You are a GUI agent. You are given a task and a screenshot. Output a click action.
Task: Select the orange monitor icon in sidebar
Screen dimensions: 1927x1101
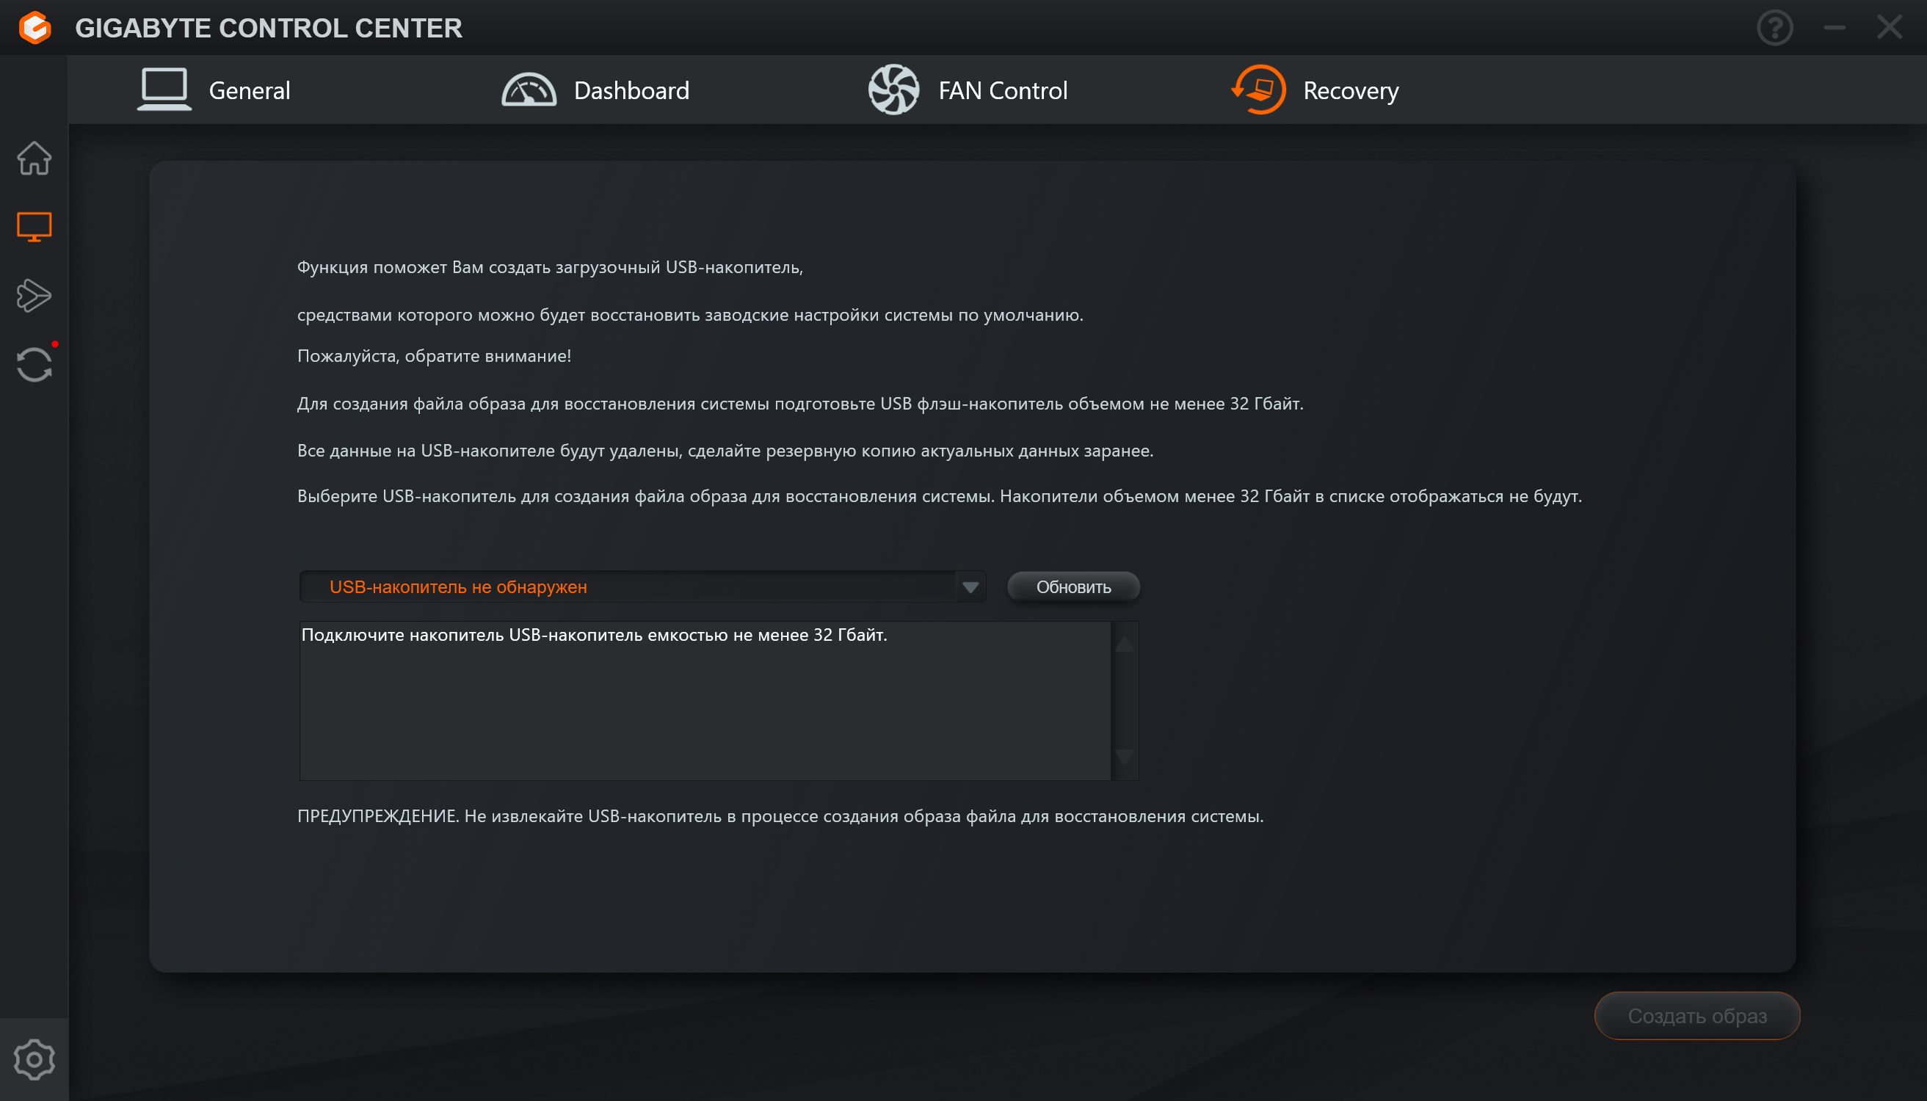(x=34, y=226)
